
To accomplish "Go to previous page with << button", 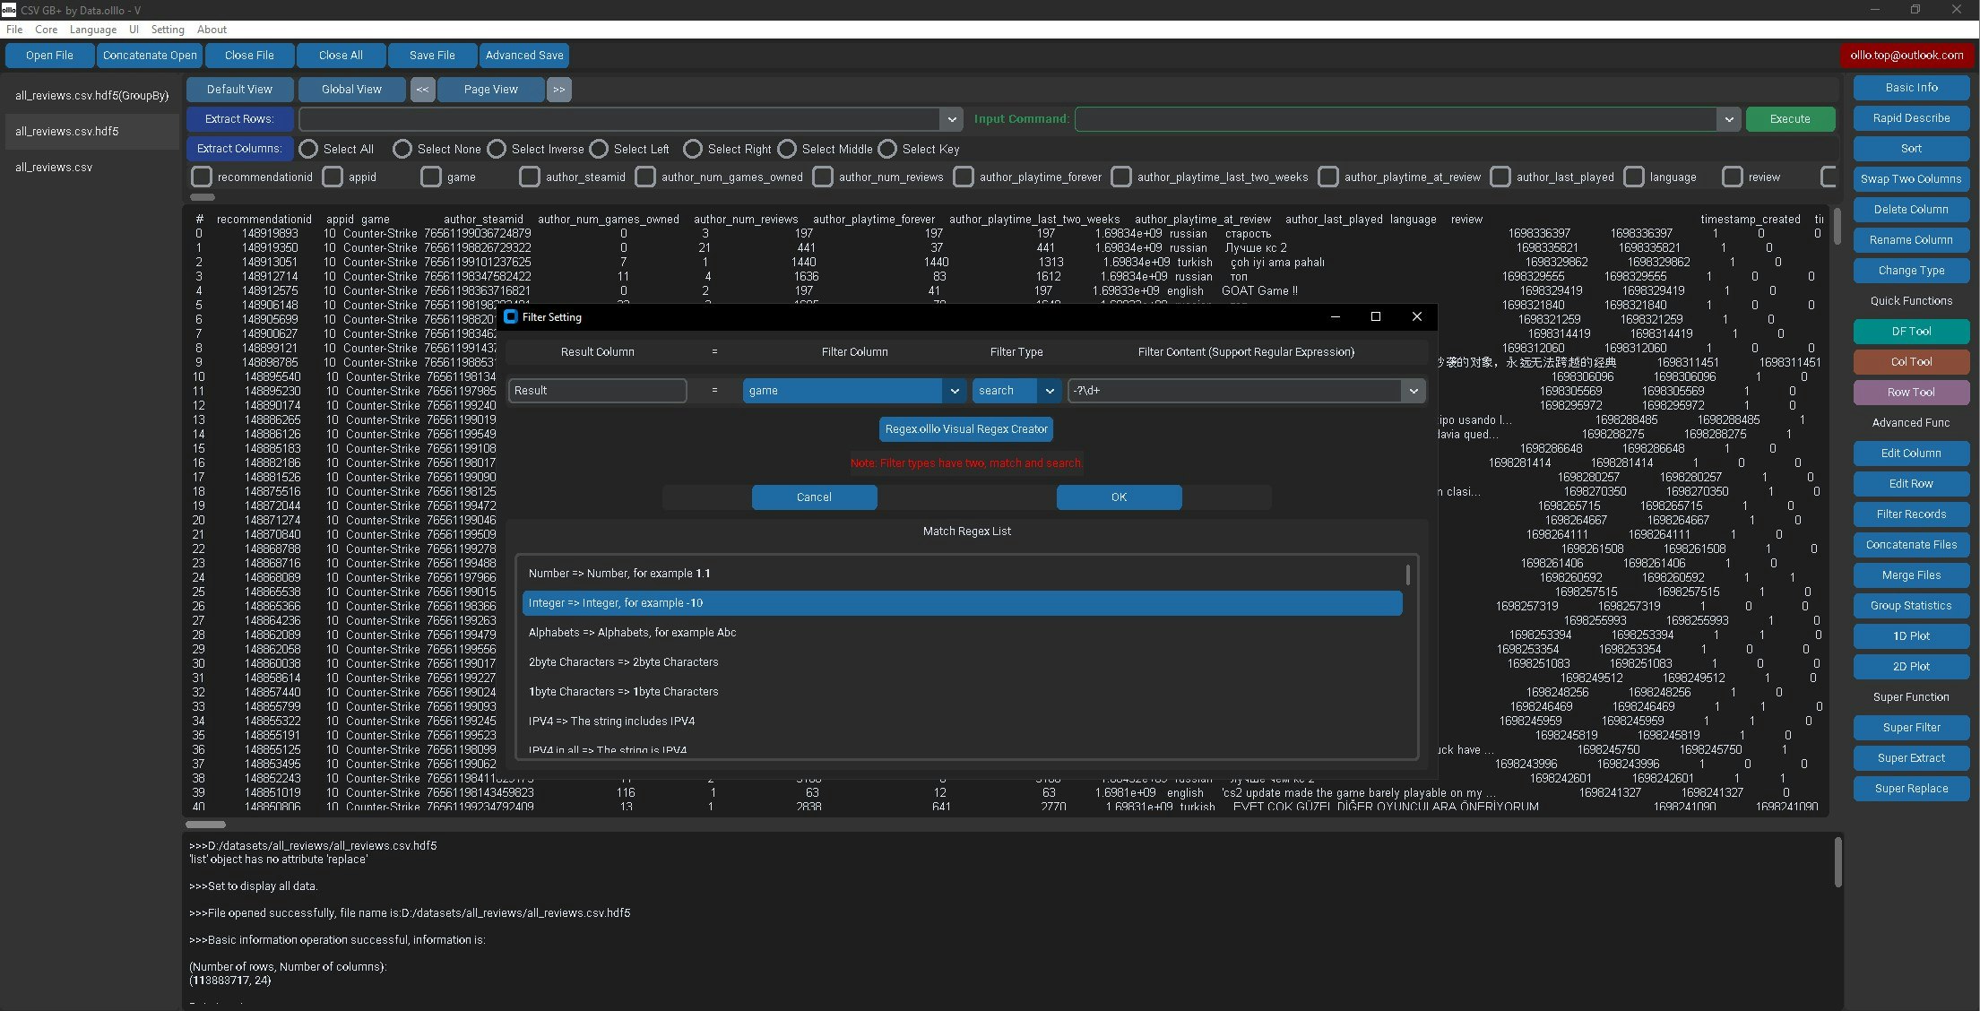I will click(422, 90).
